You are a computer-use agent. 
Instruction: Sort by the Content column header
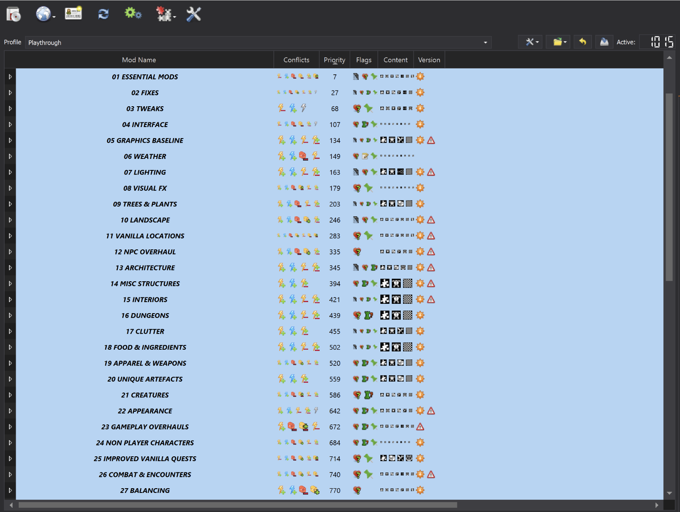click(x=396, y=60)
